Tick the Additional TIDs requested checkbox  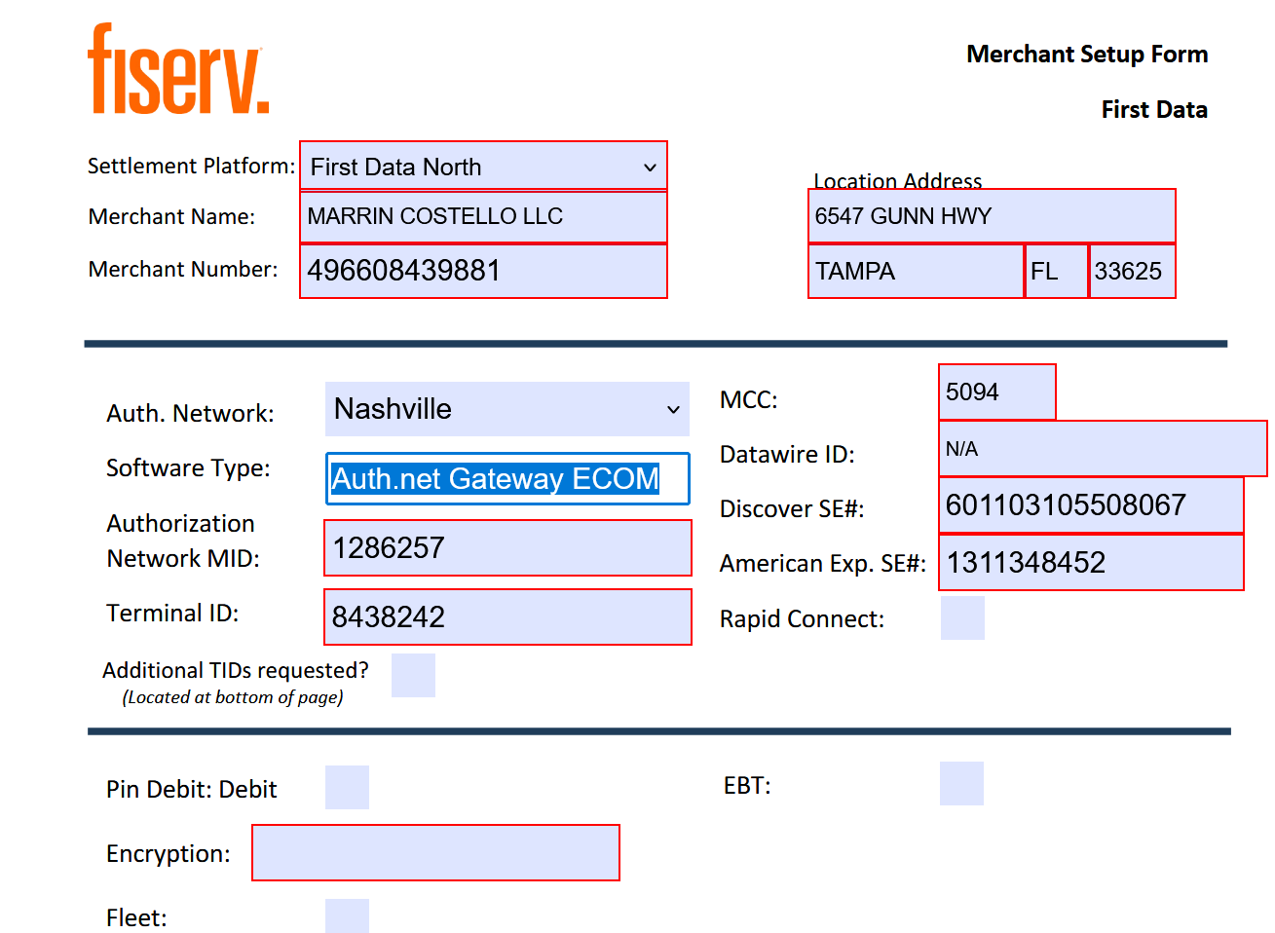(413, 675)
